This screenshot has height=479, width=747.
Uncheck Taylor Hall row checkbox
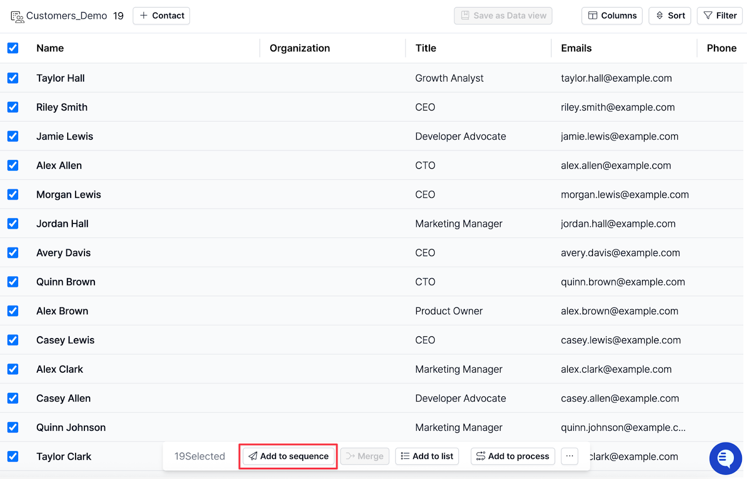[13, 78]
